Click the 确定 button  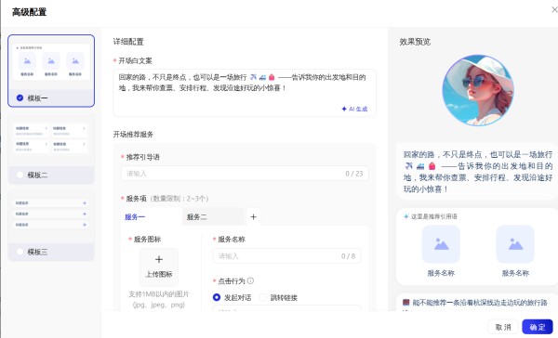pyautogui.click(x=538, y=327)
